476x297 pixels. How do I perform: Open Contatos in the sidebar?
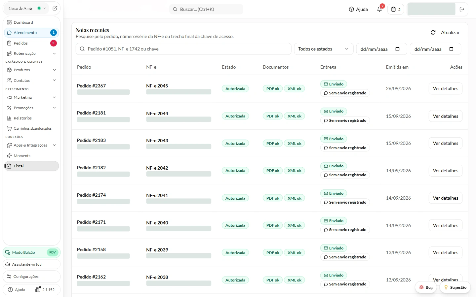(21, 81)
